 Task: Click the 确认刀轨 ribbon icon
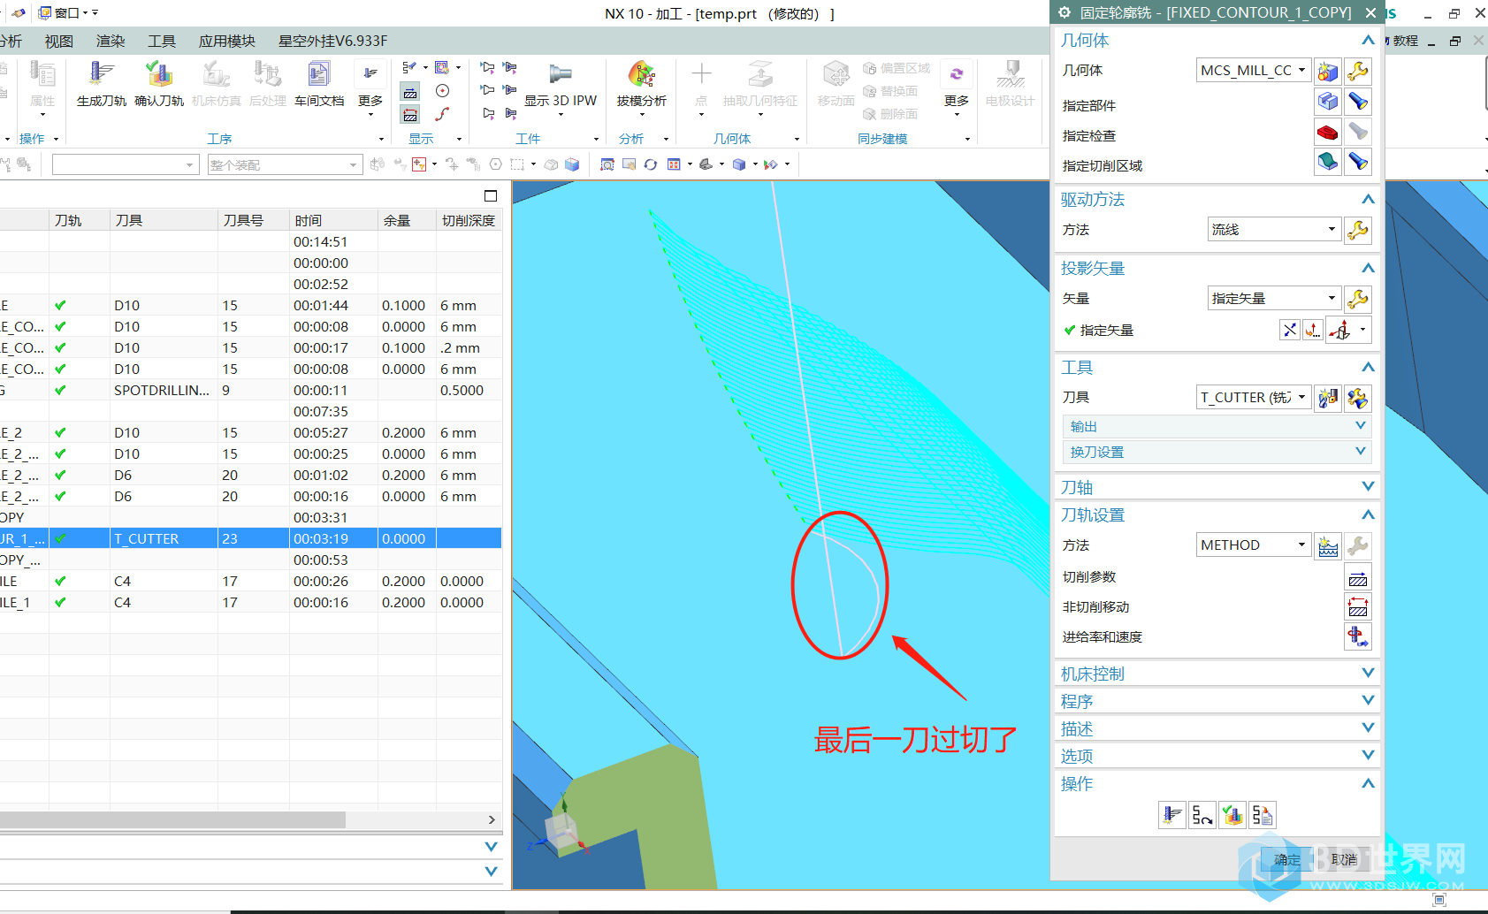click(x=159, y=84)
